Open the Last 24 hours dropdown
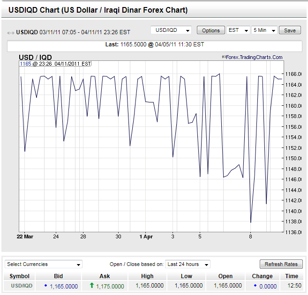This screenshot has width=308, height=295. [188, 264]
